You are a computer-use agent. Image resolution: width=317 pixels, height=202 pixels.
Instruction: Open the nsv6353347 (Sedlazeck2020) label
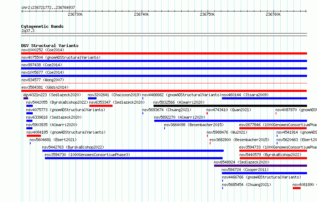click(117, 102)
